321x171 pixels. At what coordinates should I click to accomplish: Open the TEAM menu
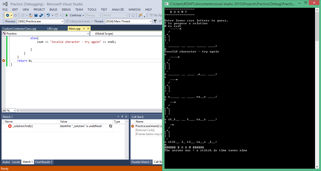(79, 9)
